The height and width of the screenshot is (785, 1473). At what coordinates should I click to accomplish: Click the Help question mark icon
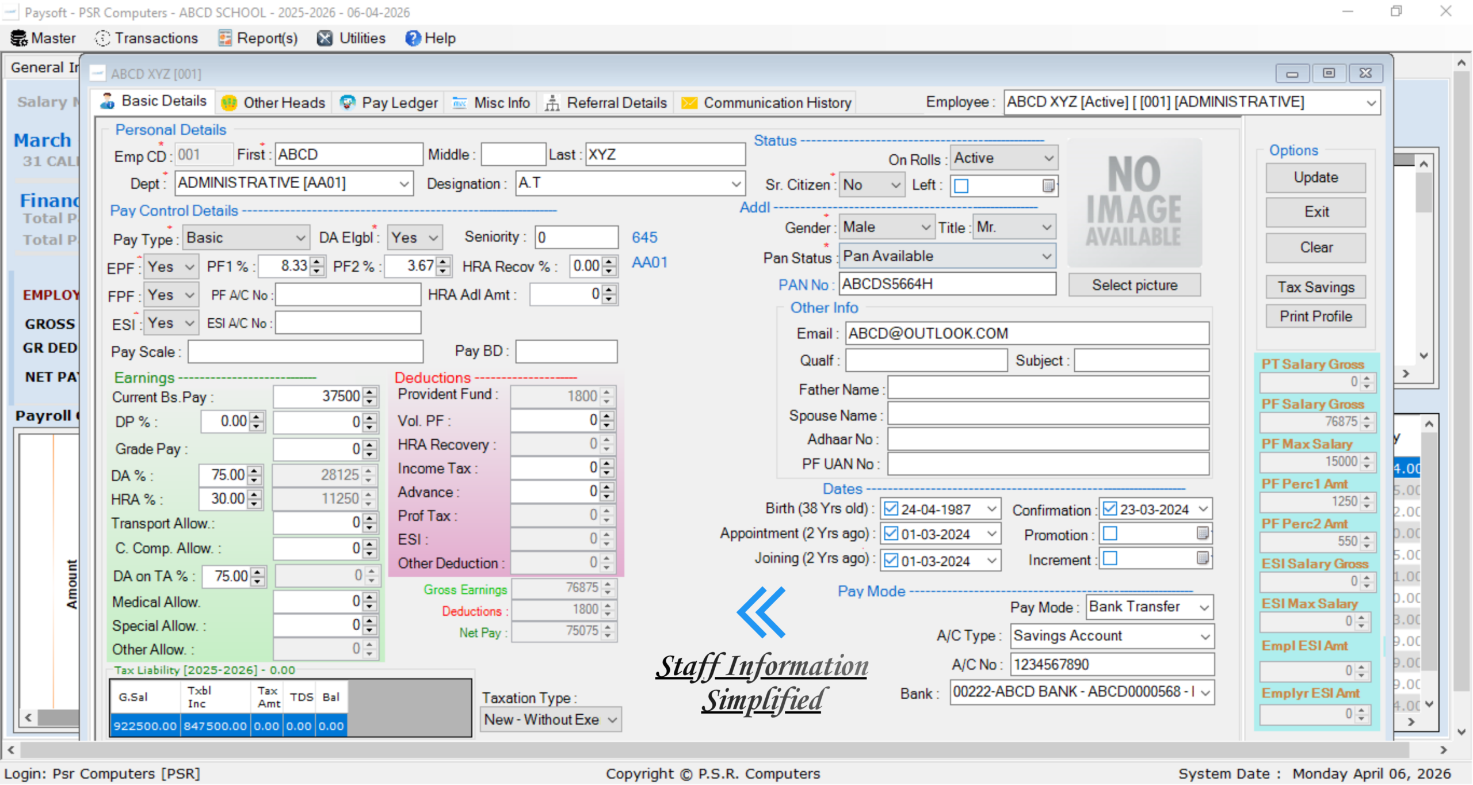coord(413,39)
